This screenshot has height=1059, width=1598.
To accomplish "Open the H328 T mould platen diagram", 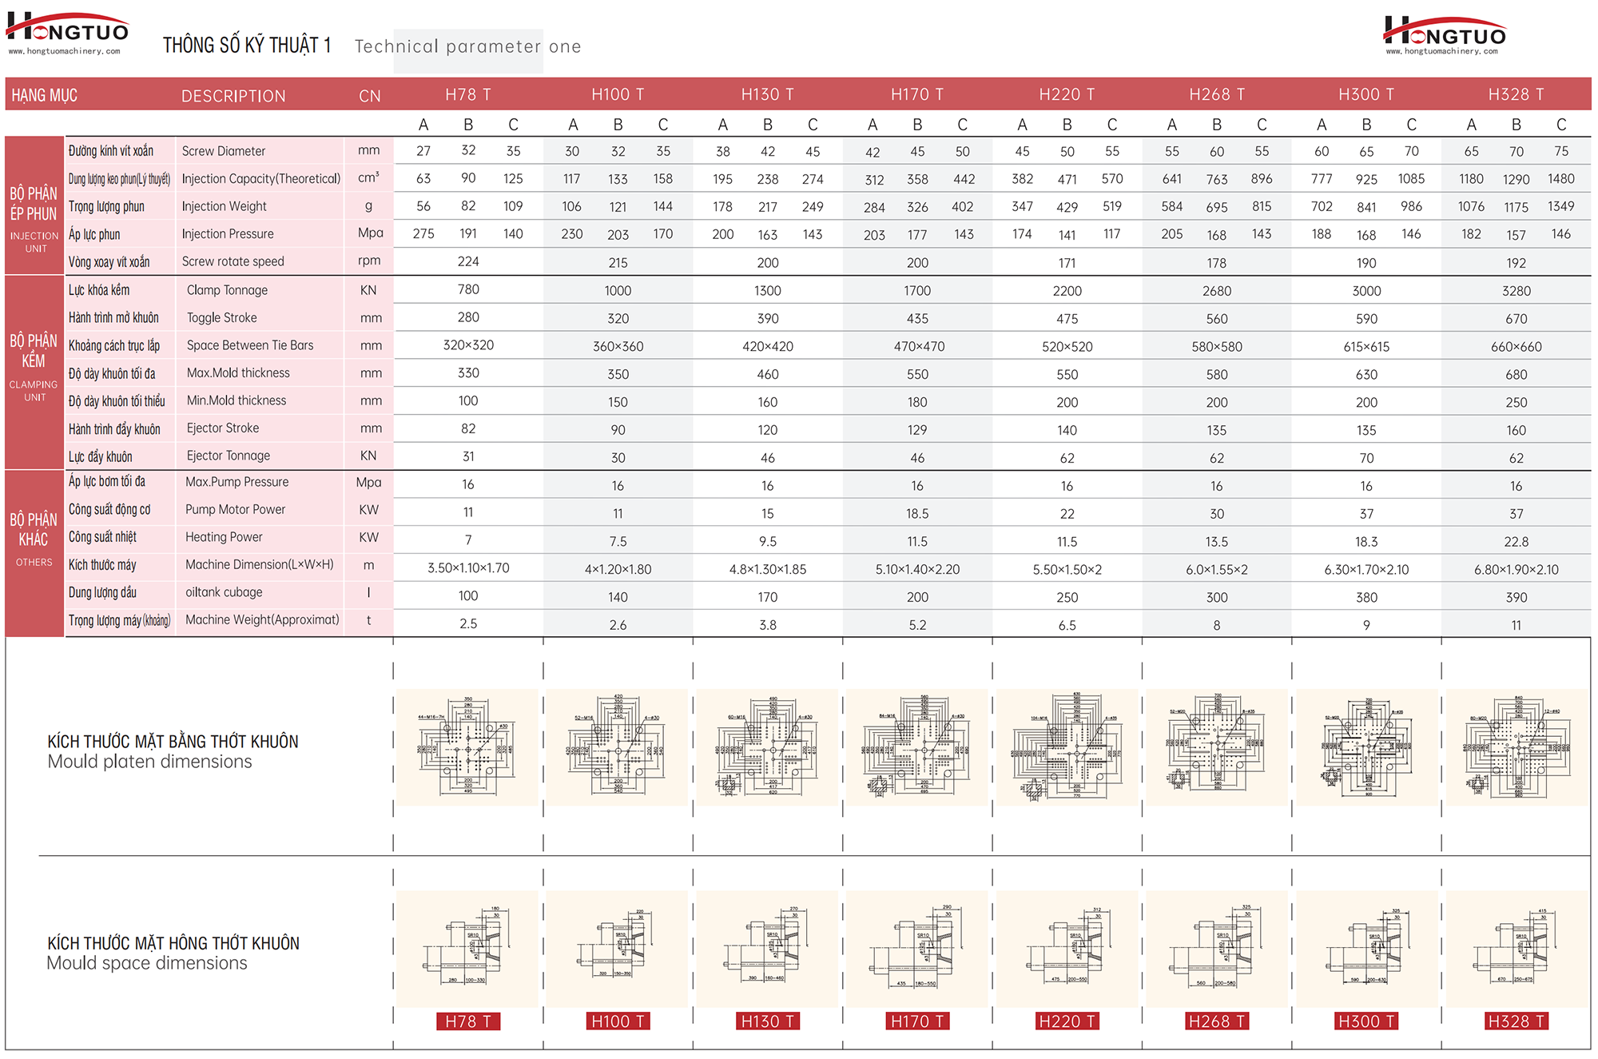I will (x=1516, y=747).
